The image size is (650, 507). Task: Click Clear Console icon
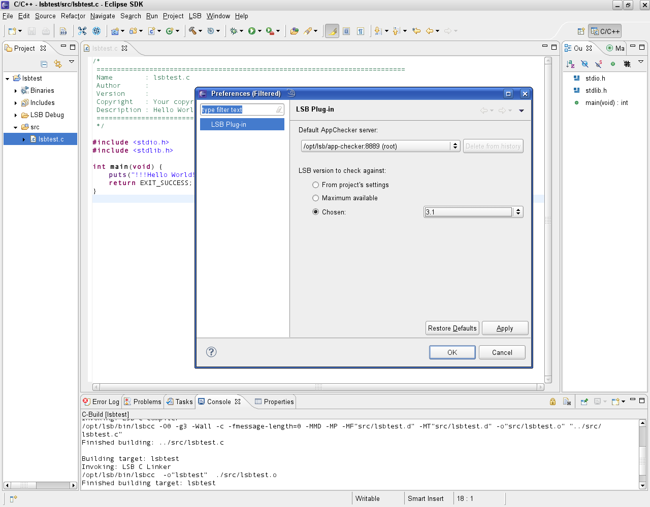567,402
